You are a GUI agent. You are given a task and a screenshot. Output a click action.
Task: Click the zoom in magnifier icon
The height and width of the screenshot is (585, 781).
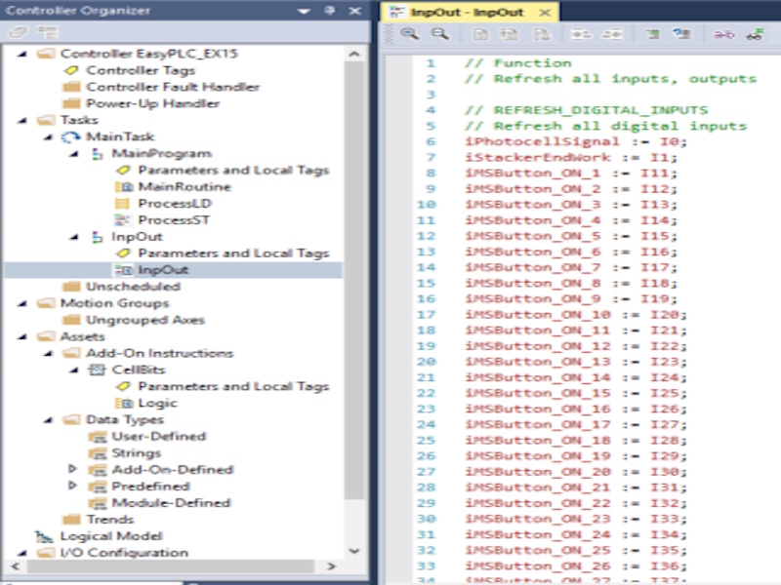coord(409,34)
